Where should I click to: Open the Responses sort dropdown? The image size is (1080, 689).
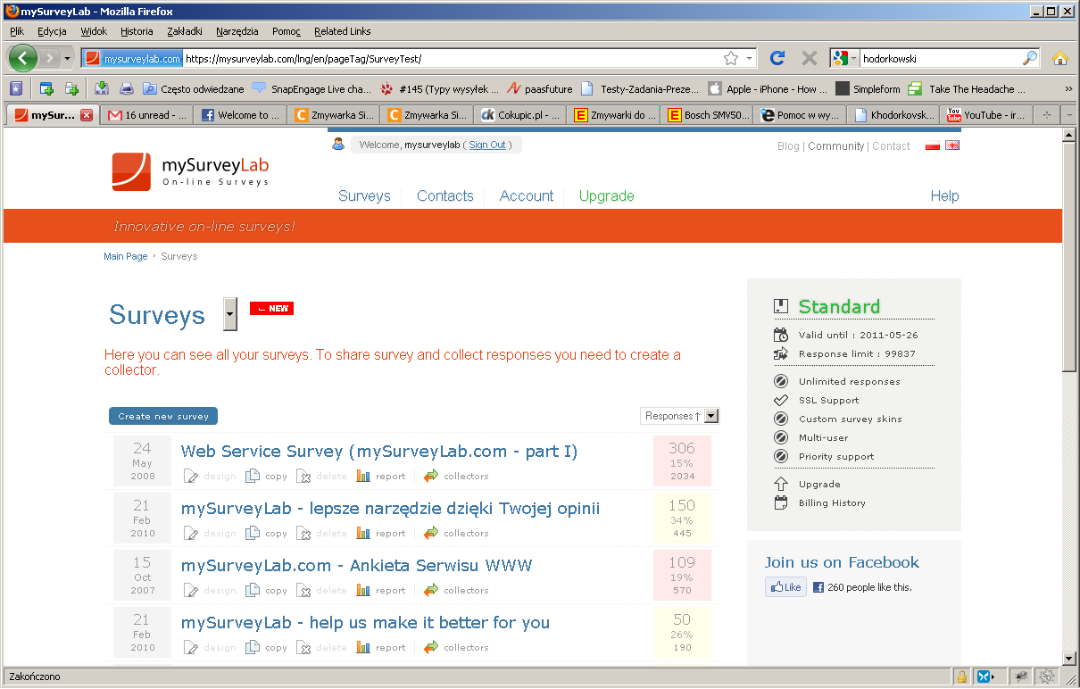coord(680,416)
